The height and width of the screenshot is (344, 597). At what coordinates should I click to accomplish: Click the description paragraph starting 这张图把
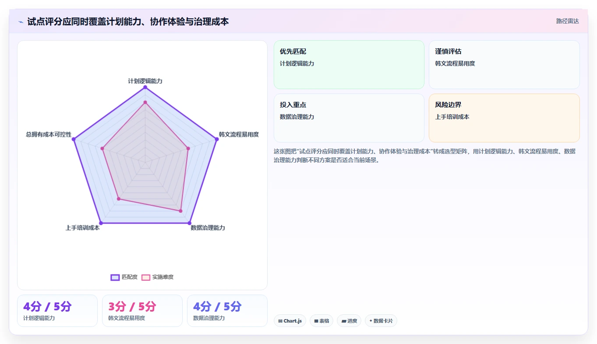pyautogui.click(x=424, y=156)
